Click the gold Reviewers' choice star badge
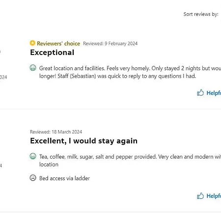221x221 pixels. pos(32,43)
